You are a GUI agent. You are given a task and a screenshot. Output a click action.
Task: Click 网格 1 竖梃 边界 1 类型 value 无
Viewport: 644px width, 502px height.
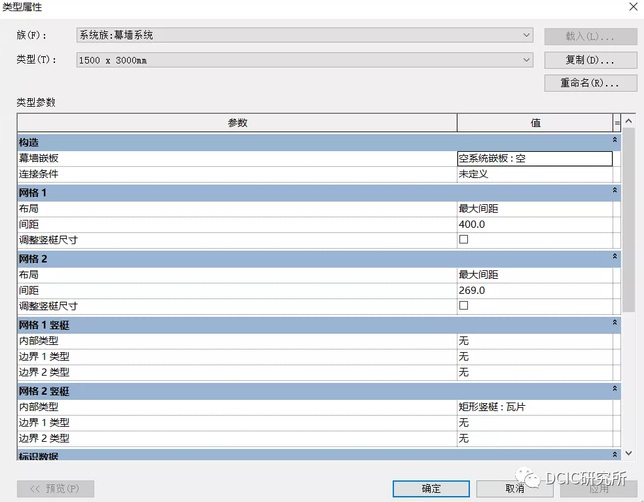tap(535, 357)
